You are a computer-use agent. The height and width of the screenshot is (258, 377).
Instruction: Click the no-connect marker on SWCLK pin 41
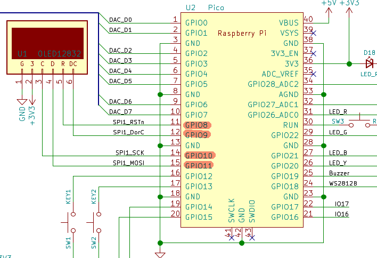point(232,238)
